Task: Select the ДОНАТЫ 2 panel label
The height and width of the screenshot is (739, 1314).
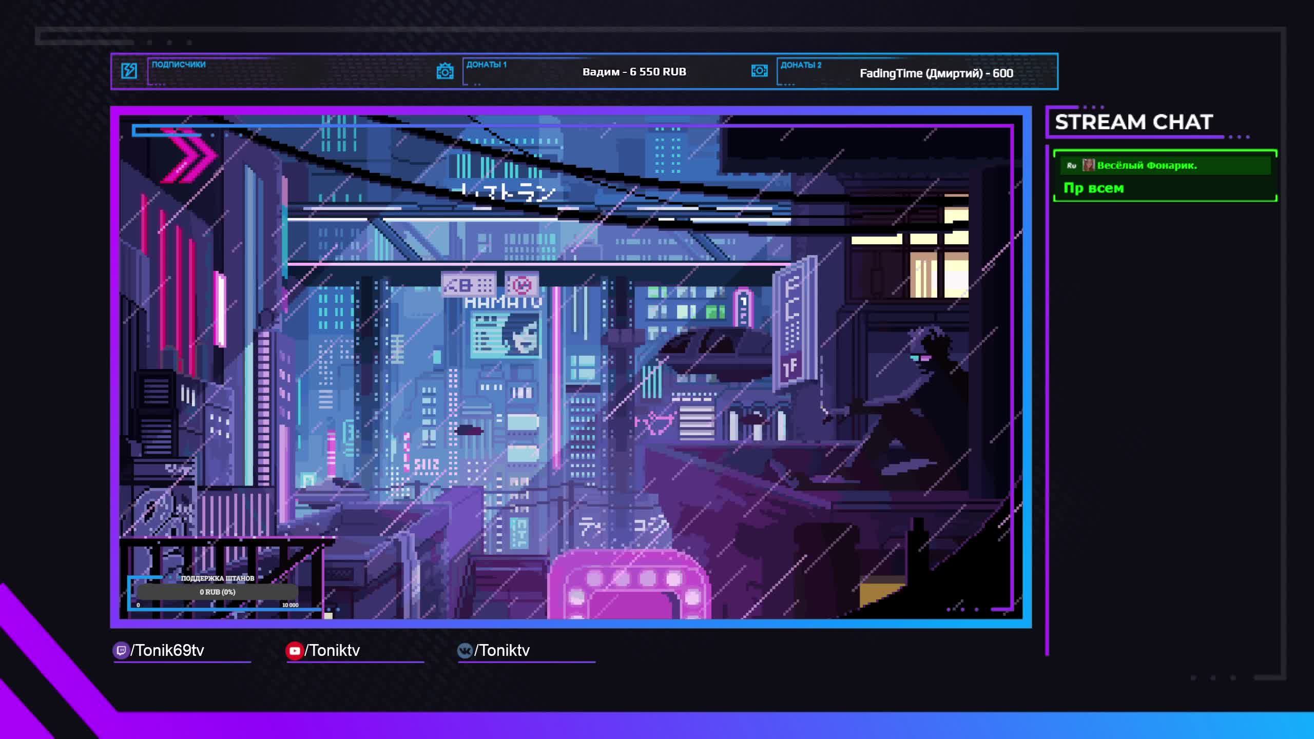Action: pos(801,65)
